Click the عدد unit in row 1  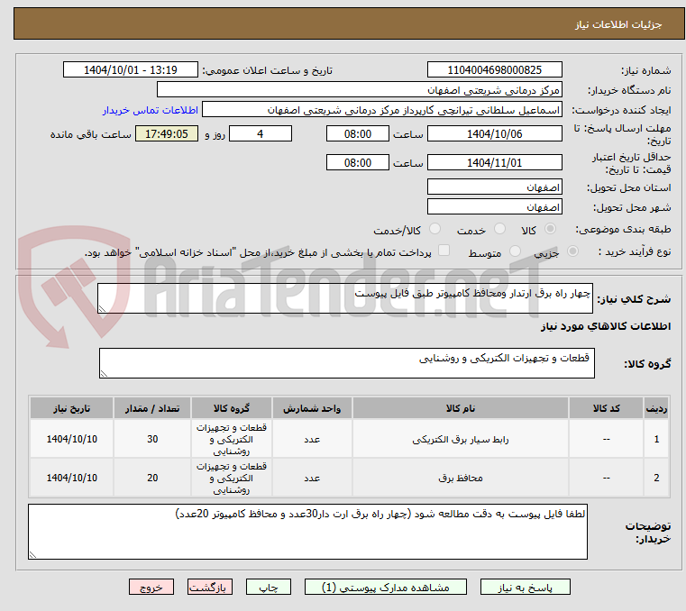click(x=312, y=439)
